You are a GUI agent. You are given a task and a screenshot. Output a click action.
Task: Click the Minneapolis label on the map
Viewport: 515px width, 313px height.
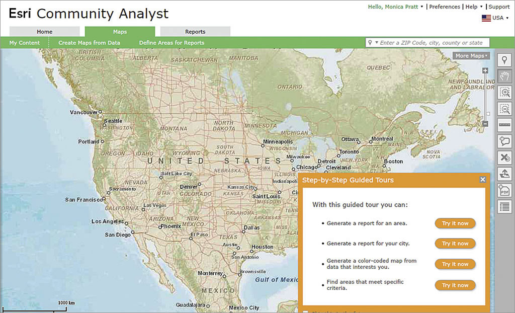pyautogui.click(x=278, y=142)
